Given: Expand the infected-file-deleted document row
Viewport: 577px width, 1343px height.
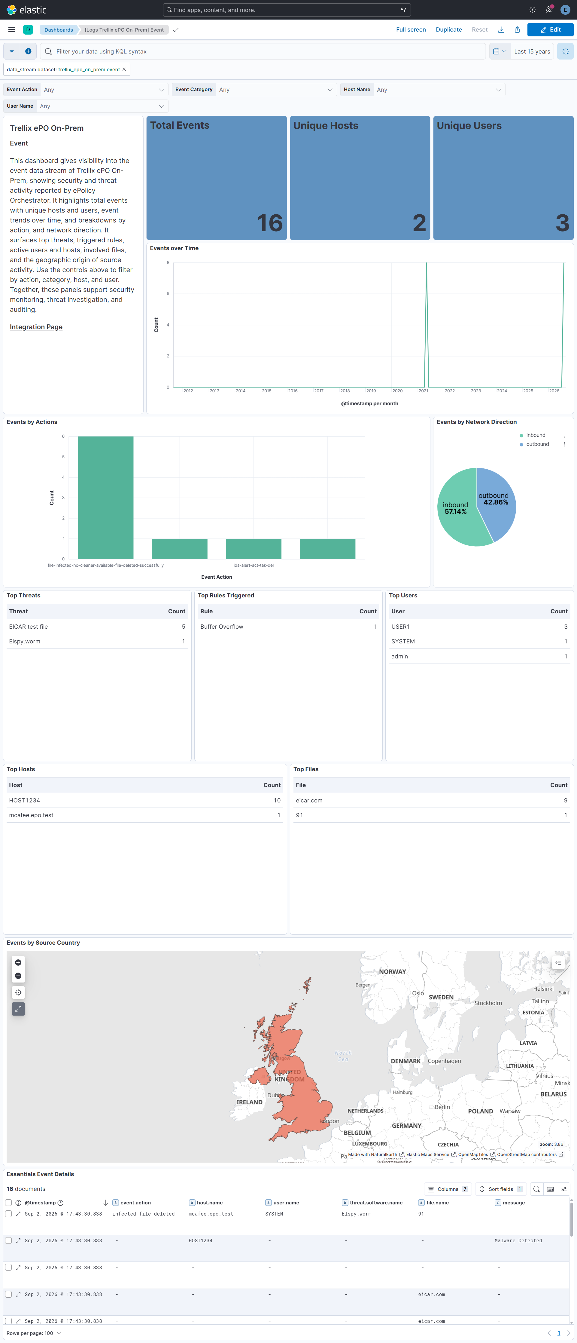Looking at the screenshot, I should (x=18, y=1214).
